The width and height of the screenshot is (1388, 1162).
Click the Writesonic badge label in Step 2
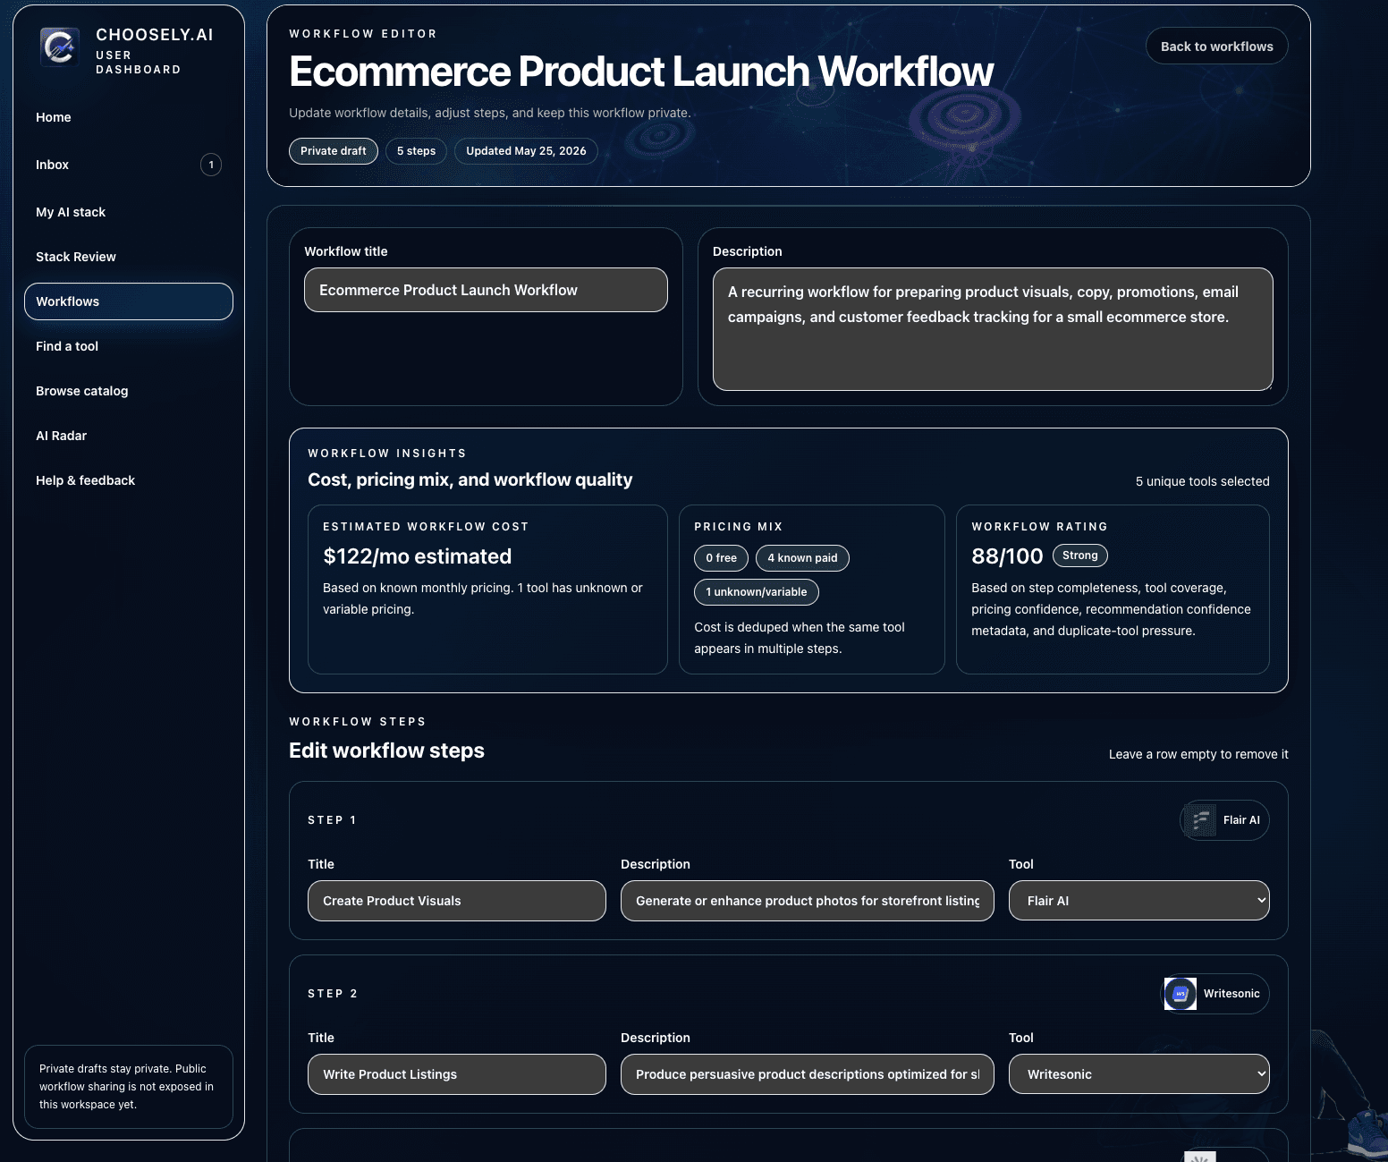pyautogui.click(x=1231, y=994)
